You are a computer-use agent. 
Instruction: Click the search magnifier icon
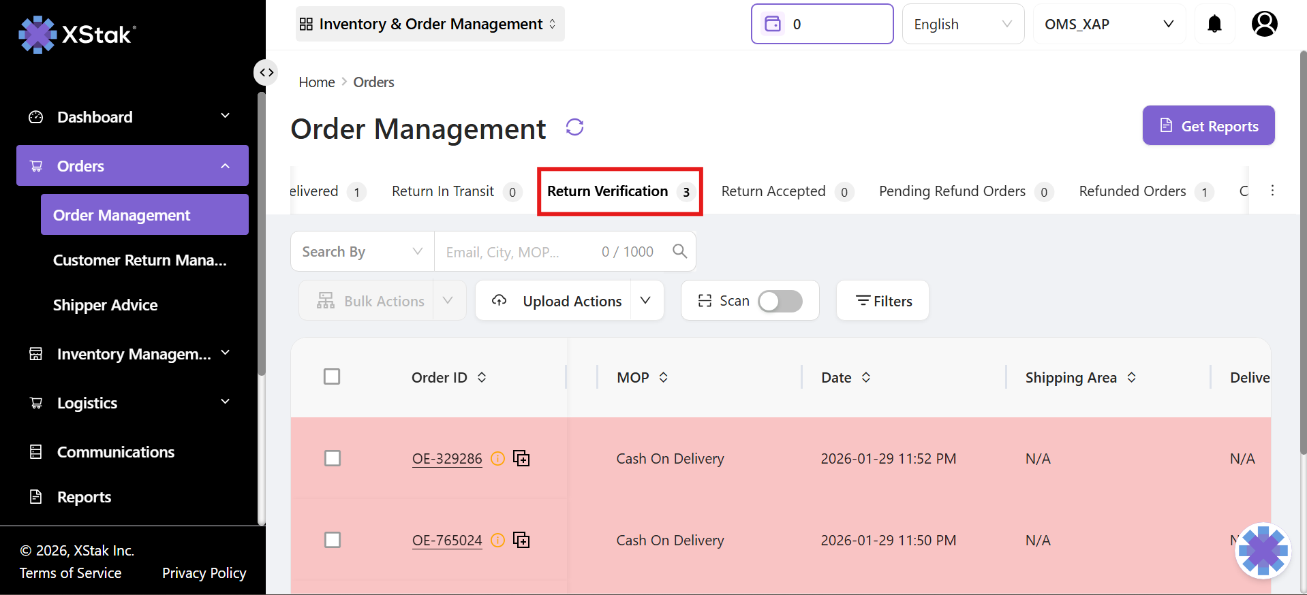(x=679, y=251)
